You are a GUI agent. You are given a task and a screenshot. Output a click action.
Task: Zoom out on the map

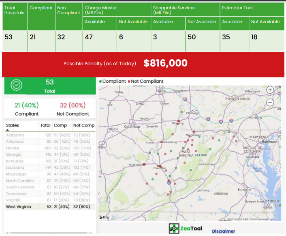tap(270, 102)
